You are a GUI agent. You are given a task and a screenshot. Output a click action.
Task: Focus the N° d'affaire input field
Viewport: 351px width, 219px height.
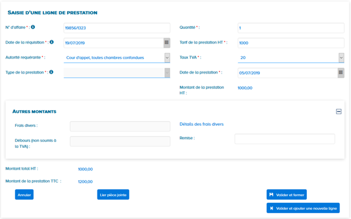pos(117,28)
